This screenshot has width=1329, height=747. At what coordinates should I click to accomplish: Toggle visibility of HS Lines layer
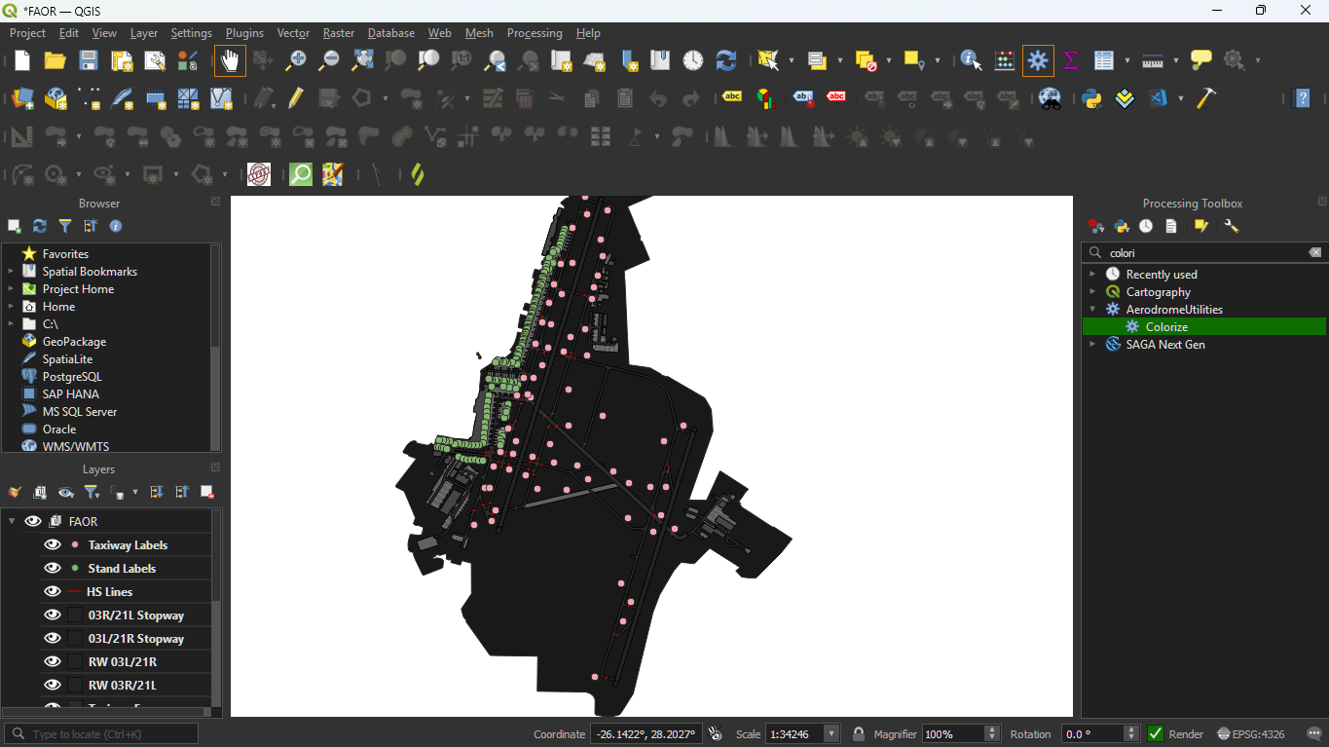click(53, 592)
